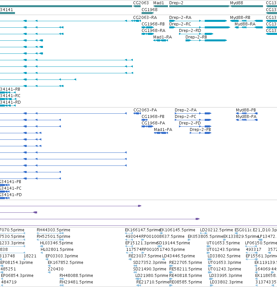Click the CG1968-PA protein label
277x287 pixels.
click(153, 123)
